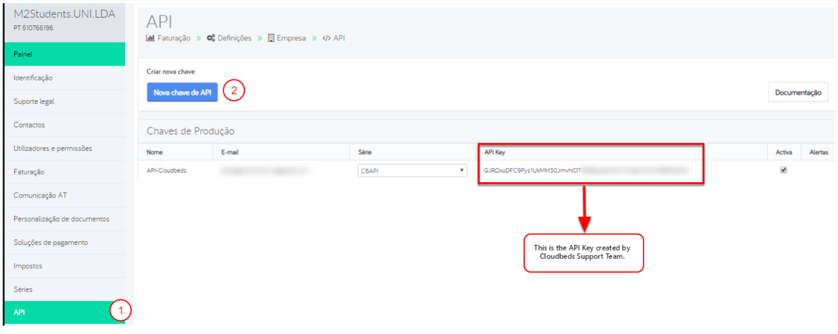The height and width of the screenshot is (334, 838).
Task: Click the Faturação chart icon in breadcrumb
Action: [150, 38]
